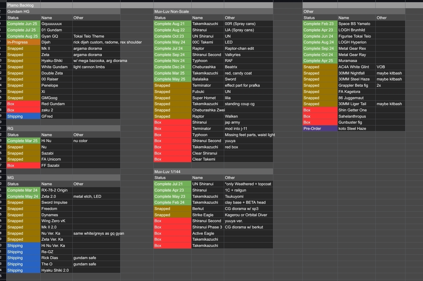Viewport: 423px width, 281px height.
Task: Click the Rick Dias cell
Action: point(56,258)
